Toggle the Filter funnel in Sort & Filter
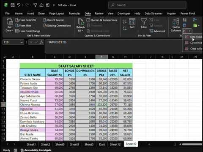This screenshot has width=203, height=152. pos(144,23)
